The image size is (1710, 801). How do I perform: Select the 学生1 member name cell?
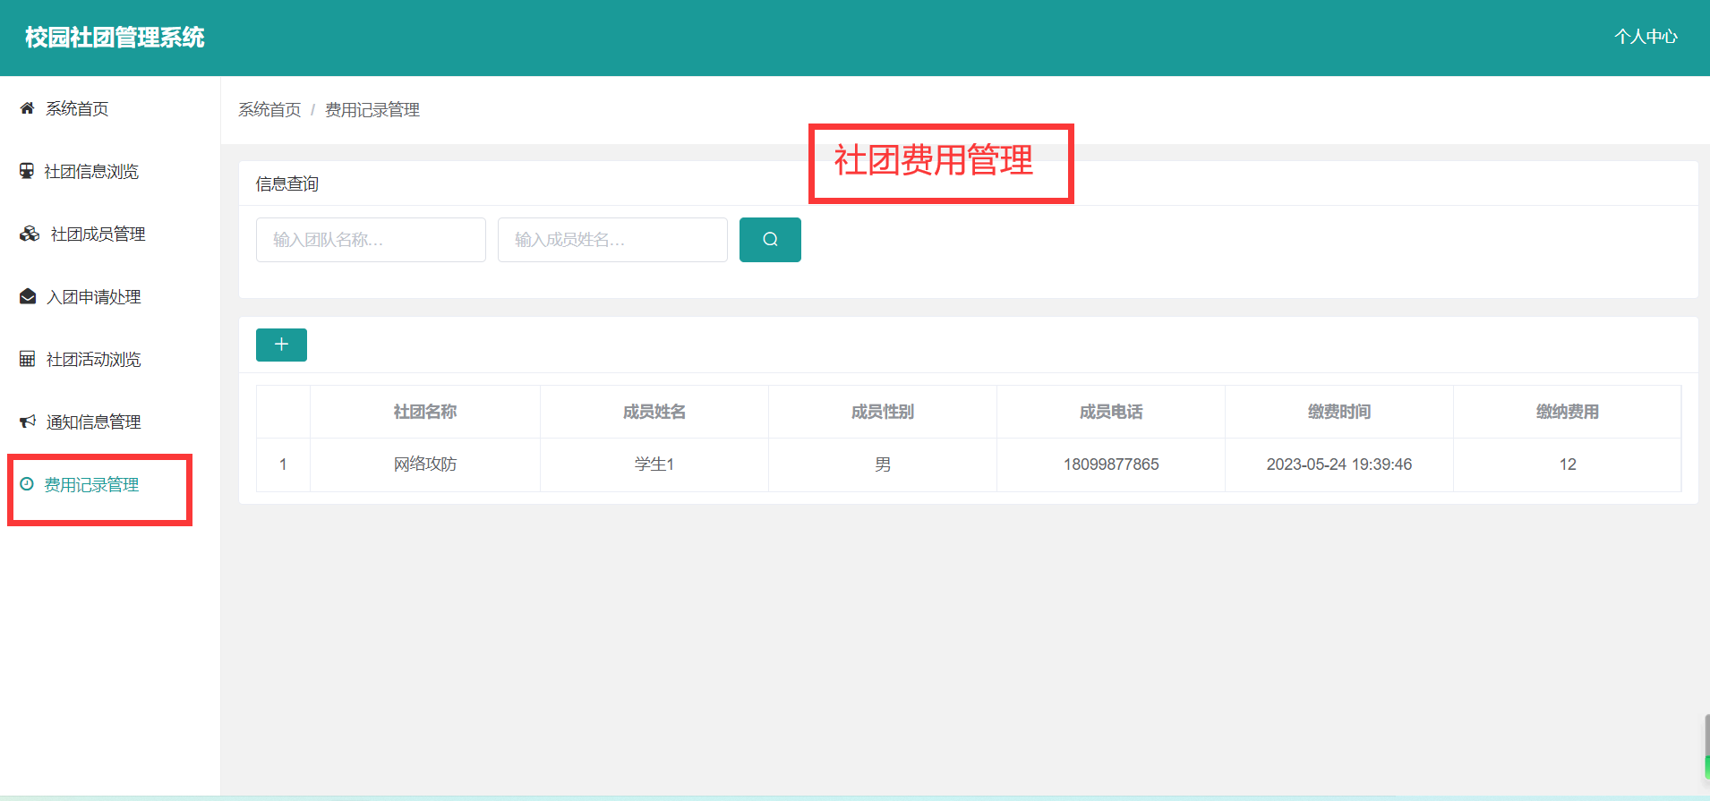click(x=654, y=464)
